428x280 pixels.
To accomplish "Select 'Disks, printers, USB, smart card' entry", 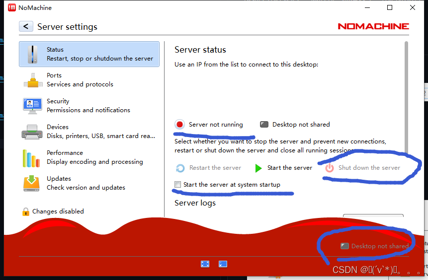I will coord(101,136).
